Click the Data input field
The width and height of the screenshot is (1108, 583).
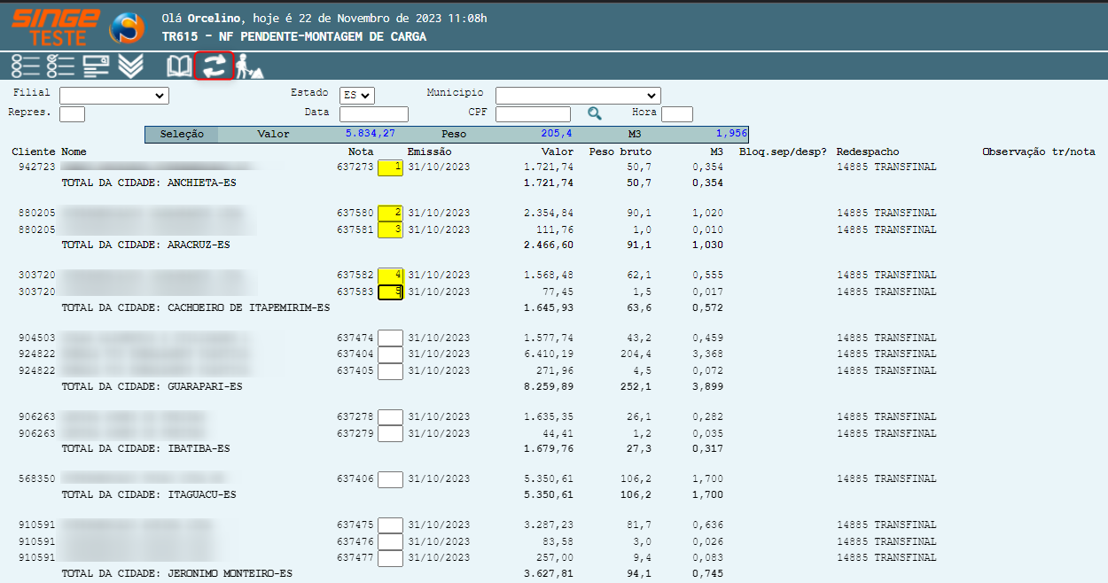tap(374, 114)
